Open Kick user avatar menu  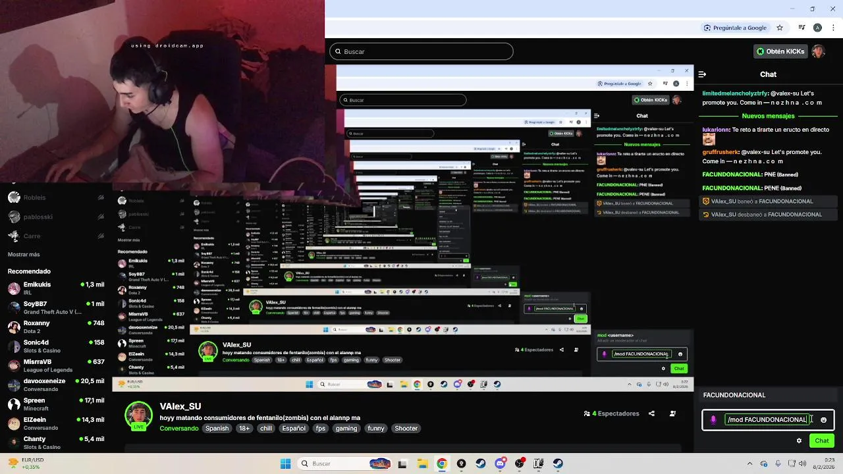[x=818, y=51]
